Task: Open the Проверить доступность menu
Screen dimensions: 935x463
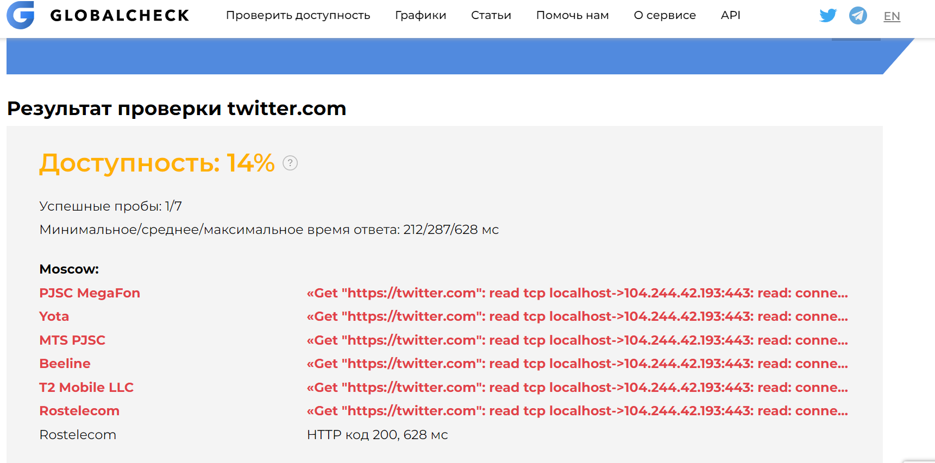Action: (x=298, y=16)
